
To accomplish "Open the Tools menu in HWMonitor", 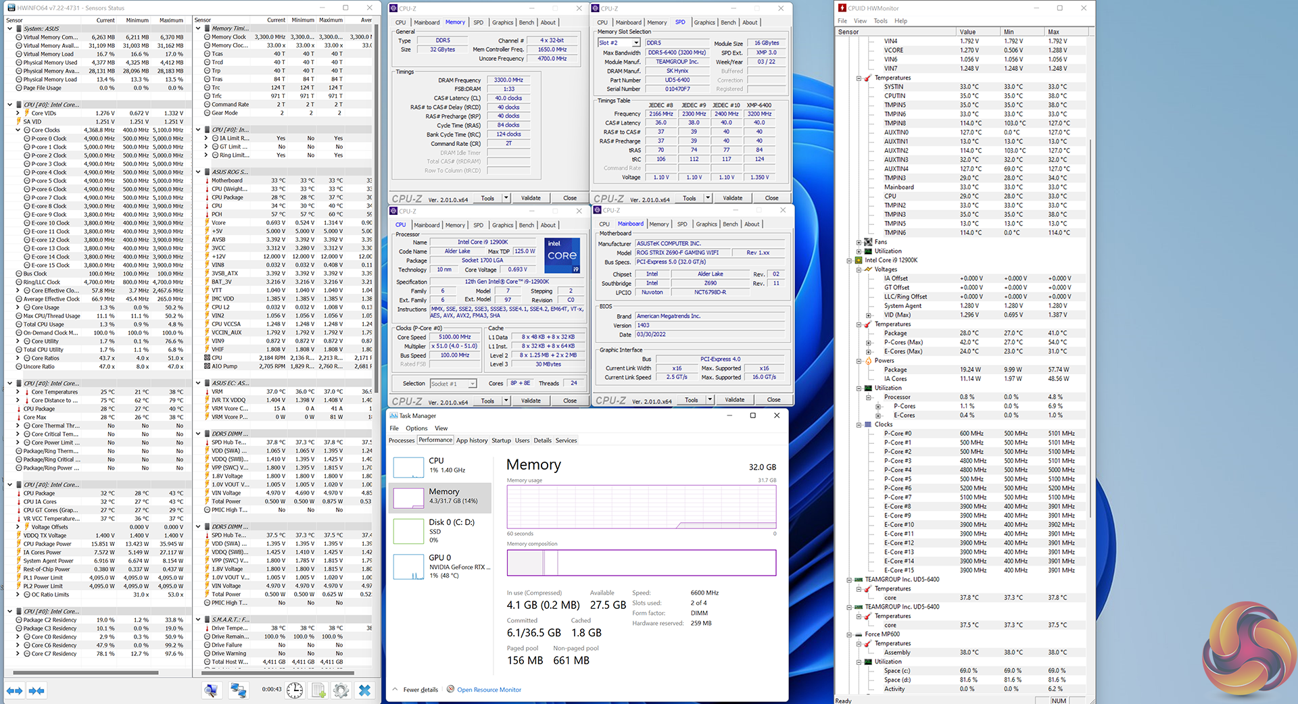I will [880, 21].
